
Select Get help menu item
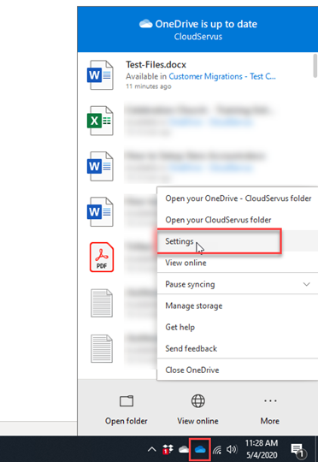pyautogui.click(x=238, y=327)
